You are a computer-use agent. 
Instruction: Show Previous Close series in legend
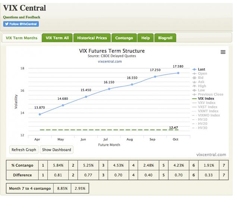(x=208, y=94)
